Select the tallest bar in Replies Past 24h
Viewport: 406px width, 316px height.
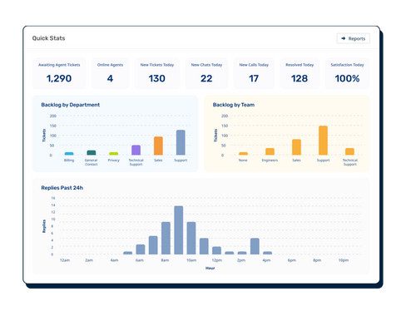[179, 230]
